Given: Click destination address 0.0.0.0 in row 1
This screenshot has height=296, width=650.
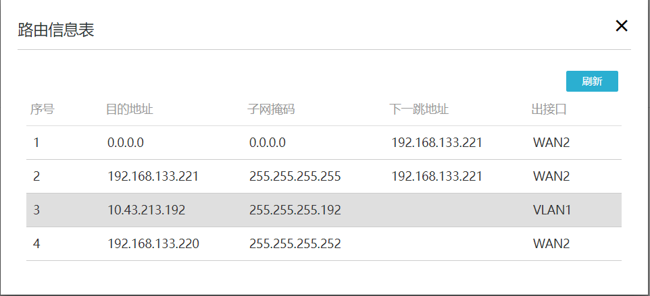Looking at the screenshot, I should pyautogui.click(x=126, y=143).
